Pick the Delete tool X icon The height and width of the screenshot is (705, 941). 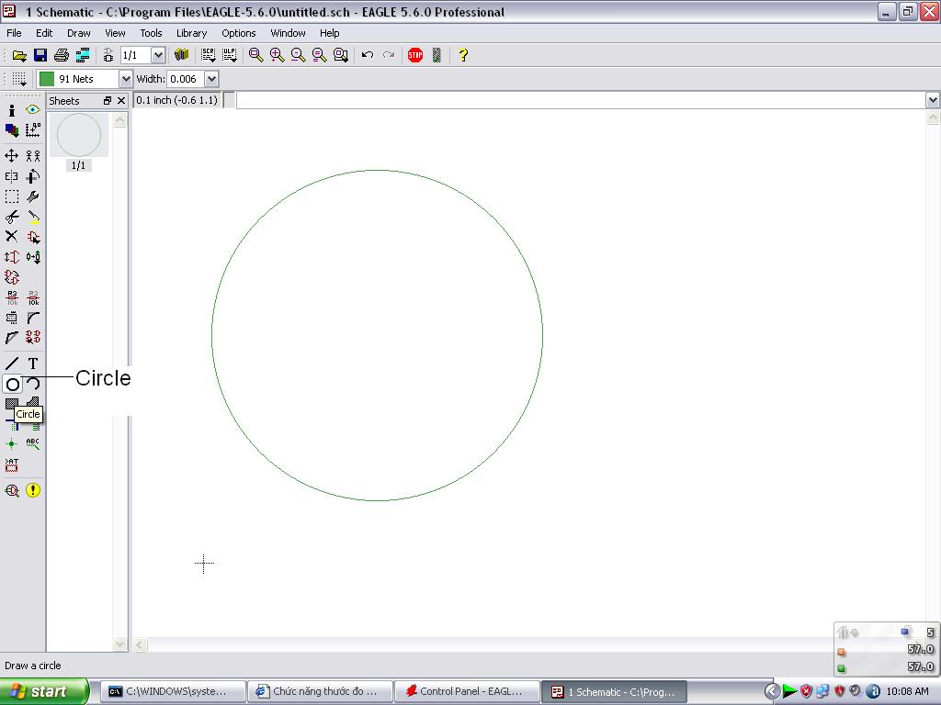pyautogui.click(x=12, y=237)
